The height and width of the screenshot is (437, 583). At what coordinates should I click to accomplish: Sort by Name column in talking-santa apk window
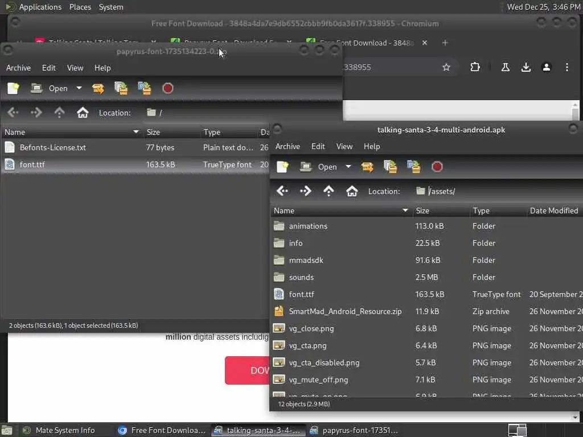[x=342, y=211]
